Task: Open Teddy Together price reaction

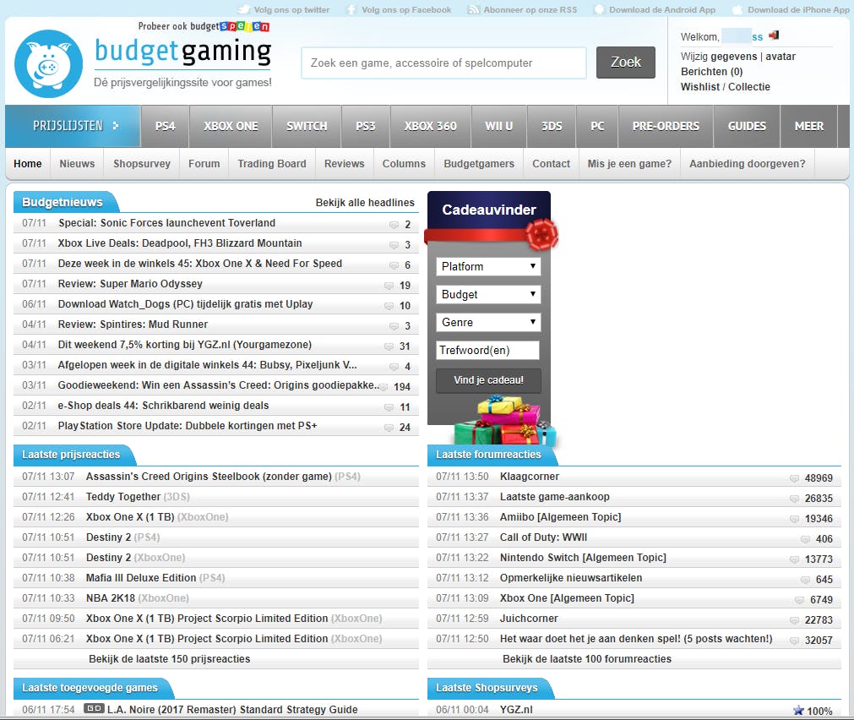Action: coord(123,497)
